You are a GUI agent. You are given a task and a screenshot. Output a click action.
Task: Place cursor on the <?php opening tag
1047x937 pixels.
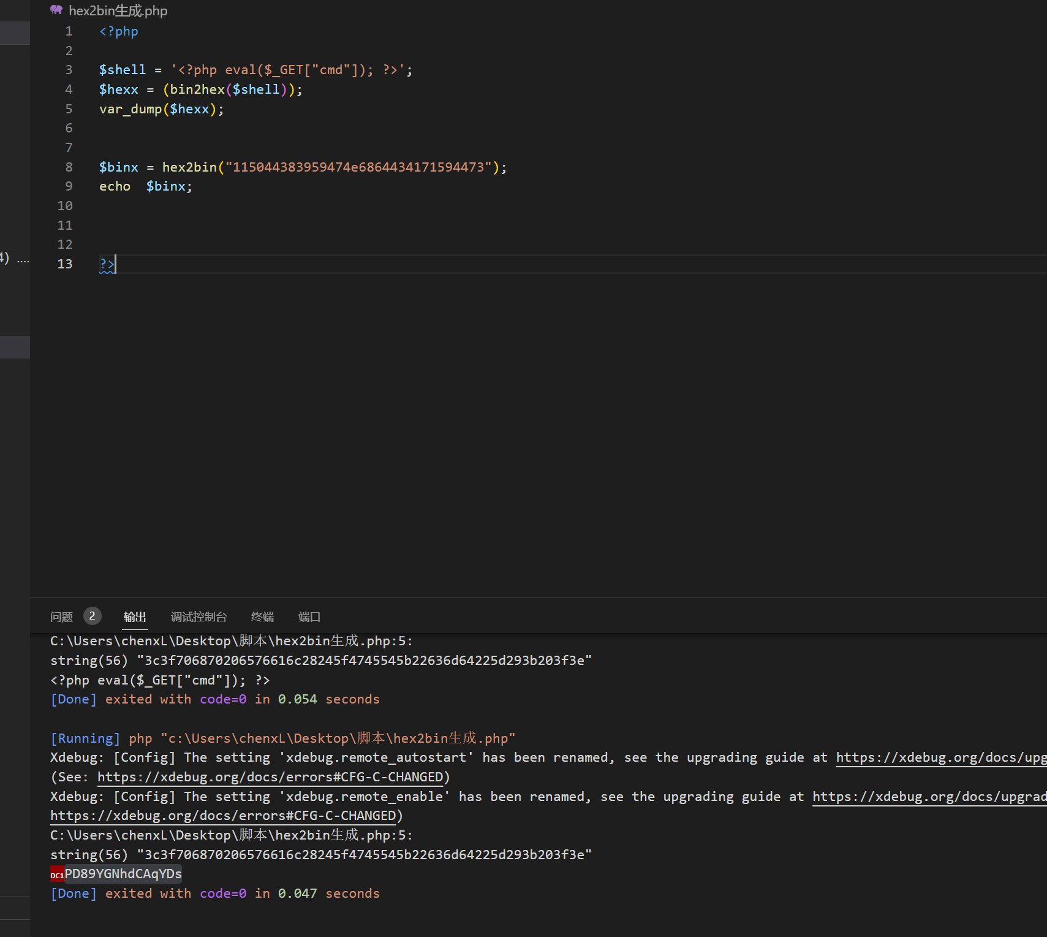click(x=119, y=31)
